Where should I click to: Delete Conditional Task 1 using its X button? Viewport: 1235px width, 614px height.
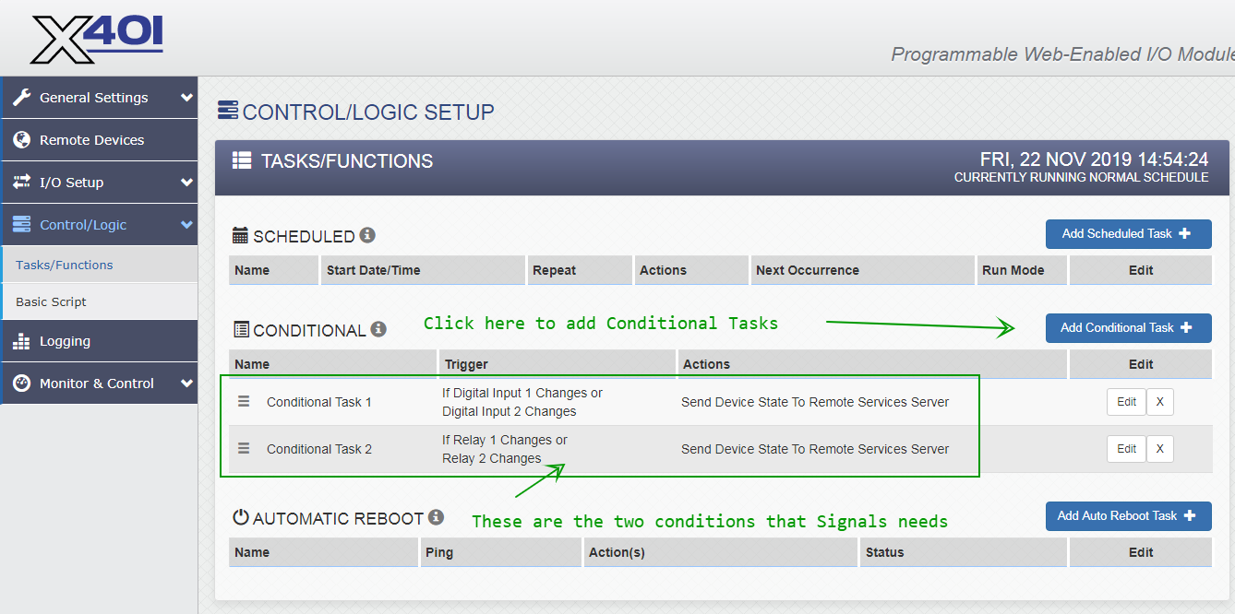coord(1159,401)
